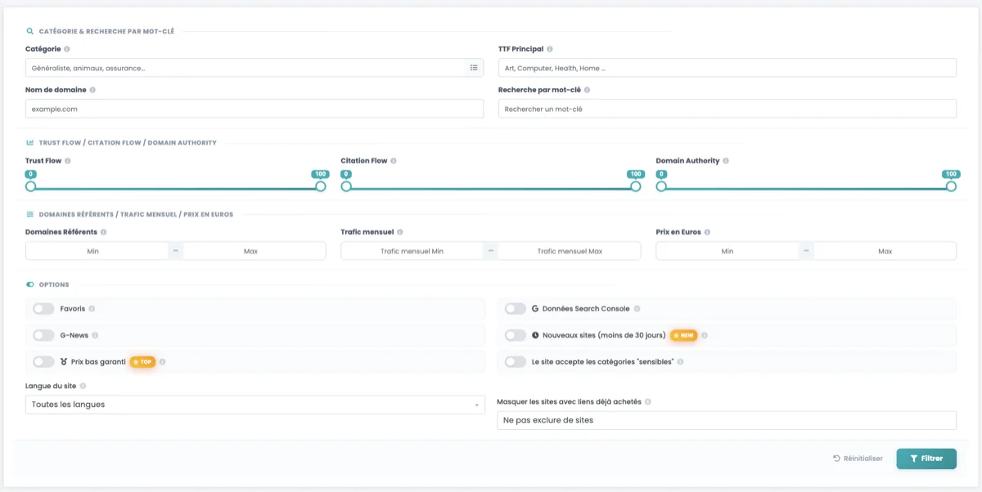Open the category list picker icon in Catégorie field
This screenshot has height=492, width=982.
(x=473, y=67)
